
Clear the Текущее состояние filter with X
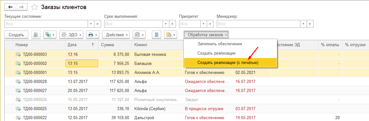pos(98,24)
